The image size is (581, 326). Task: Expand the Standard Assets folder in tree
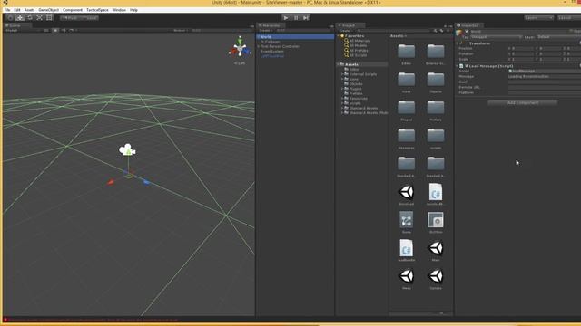pyautogui.click(x=342, y=108)
